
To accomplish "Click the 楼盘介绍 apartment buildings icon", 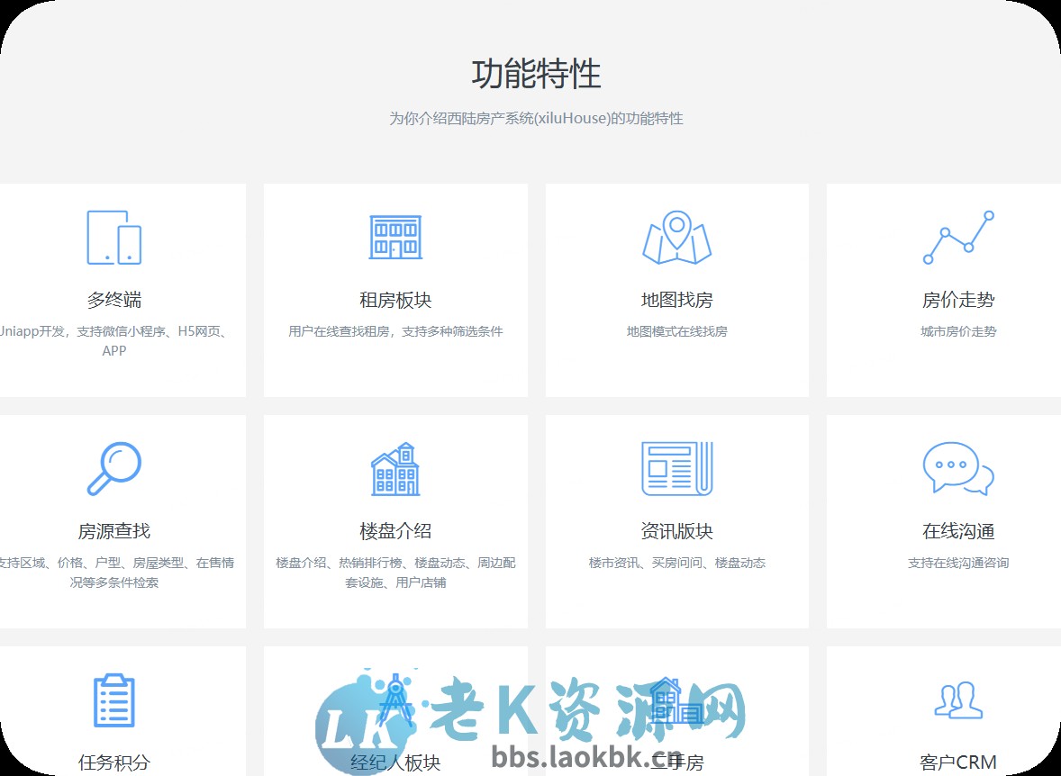I will pyautogui.click(x=395, y=467).
